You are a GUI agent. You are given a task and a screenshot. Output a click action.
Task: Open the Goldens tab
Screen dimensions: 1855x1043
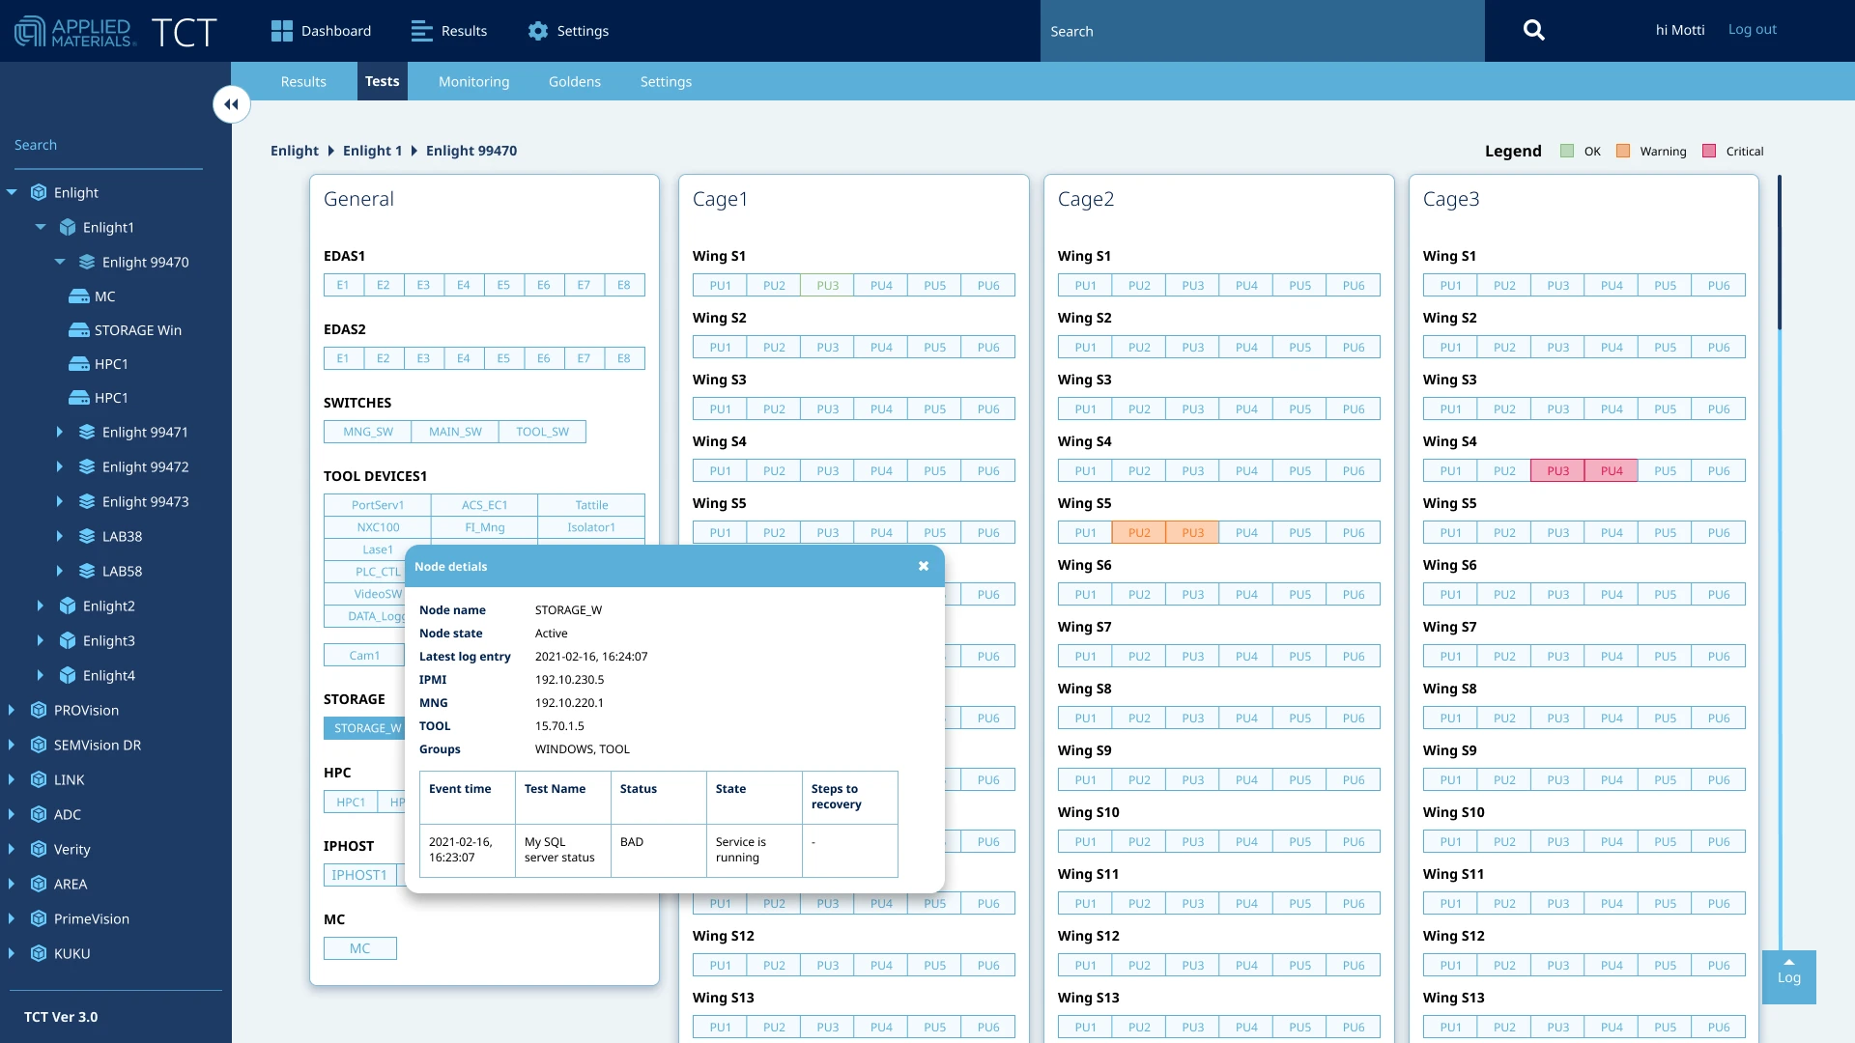[575, 82]
